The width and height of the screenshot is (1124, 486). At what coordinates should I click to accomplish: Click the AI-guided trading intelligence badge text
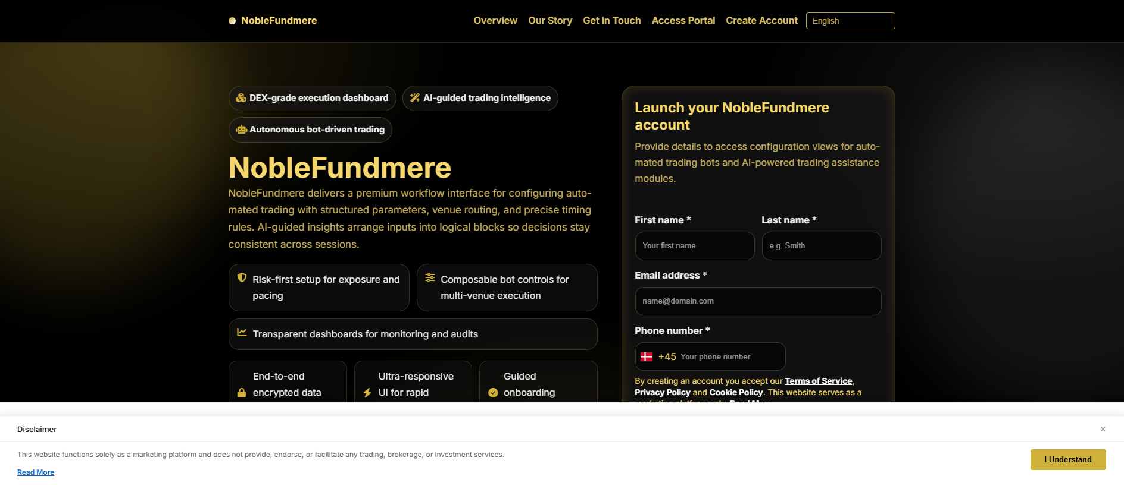click(487, 98)
